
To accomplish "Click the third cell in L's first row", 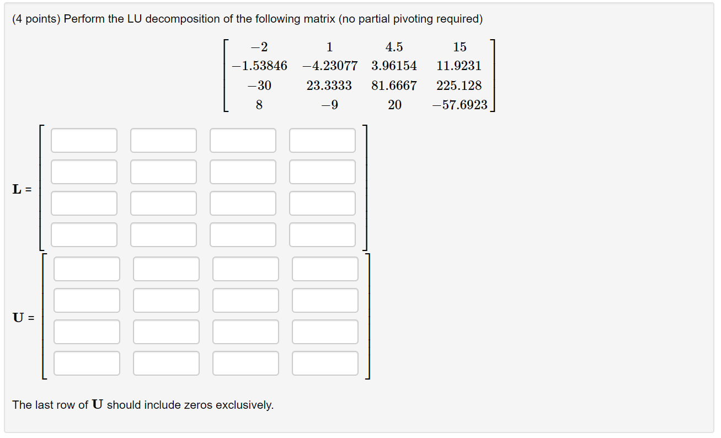I will [x=243, y=140].
